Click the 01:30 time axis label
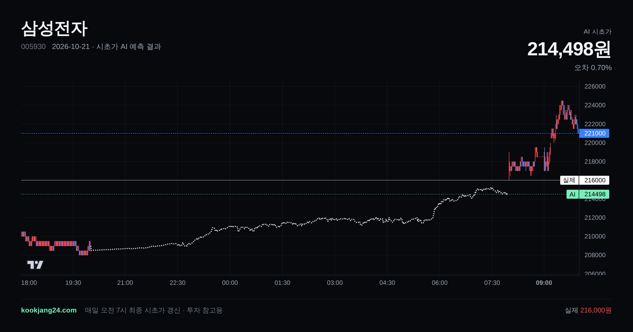 pos(282,283)
